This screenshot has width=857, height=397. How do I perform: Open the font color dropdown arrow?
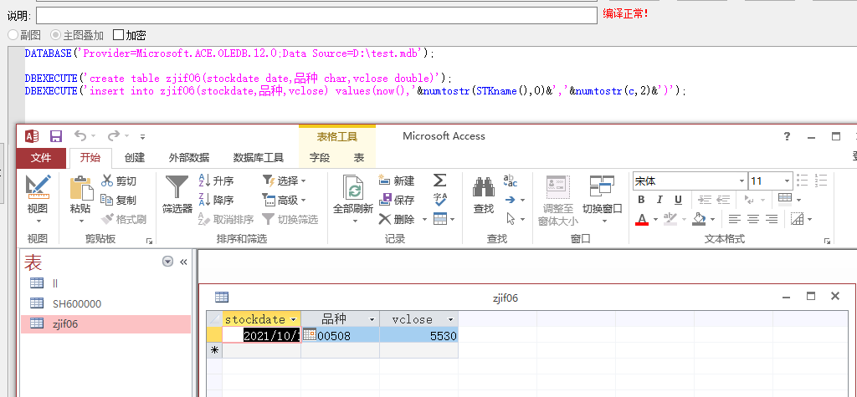[x=654, y=220]
